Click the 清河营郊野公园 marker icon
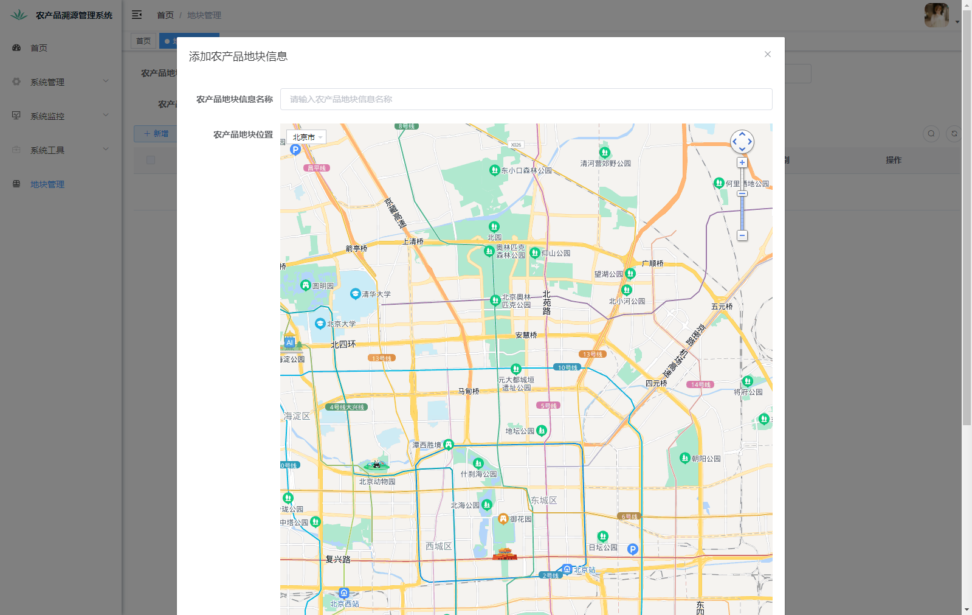Viewport: 972px width, 615px height. 604,152
